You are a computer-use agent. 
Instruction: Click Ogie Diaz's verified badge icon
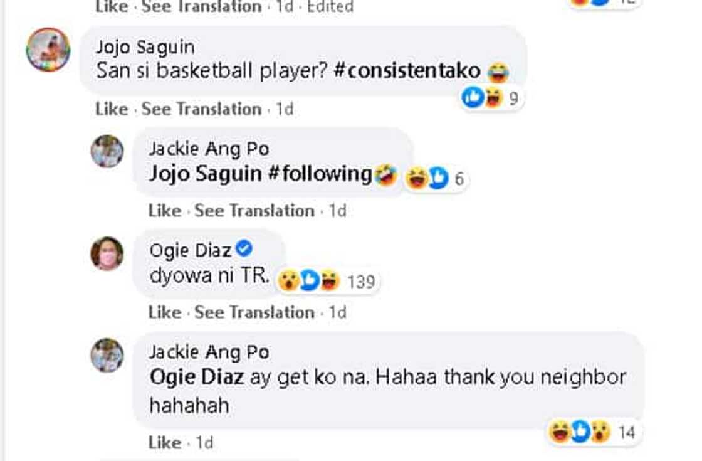244,248
